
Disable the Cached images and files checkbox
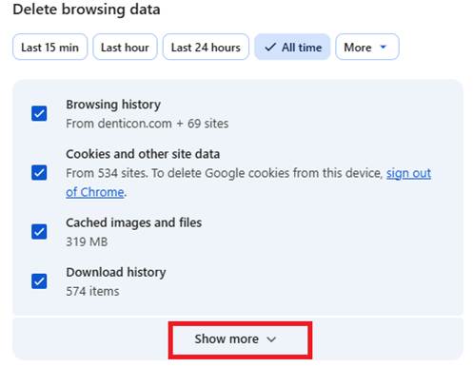(39, 232)
